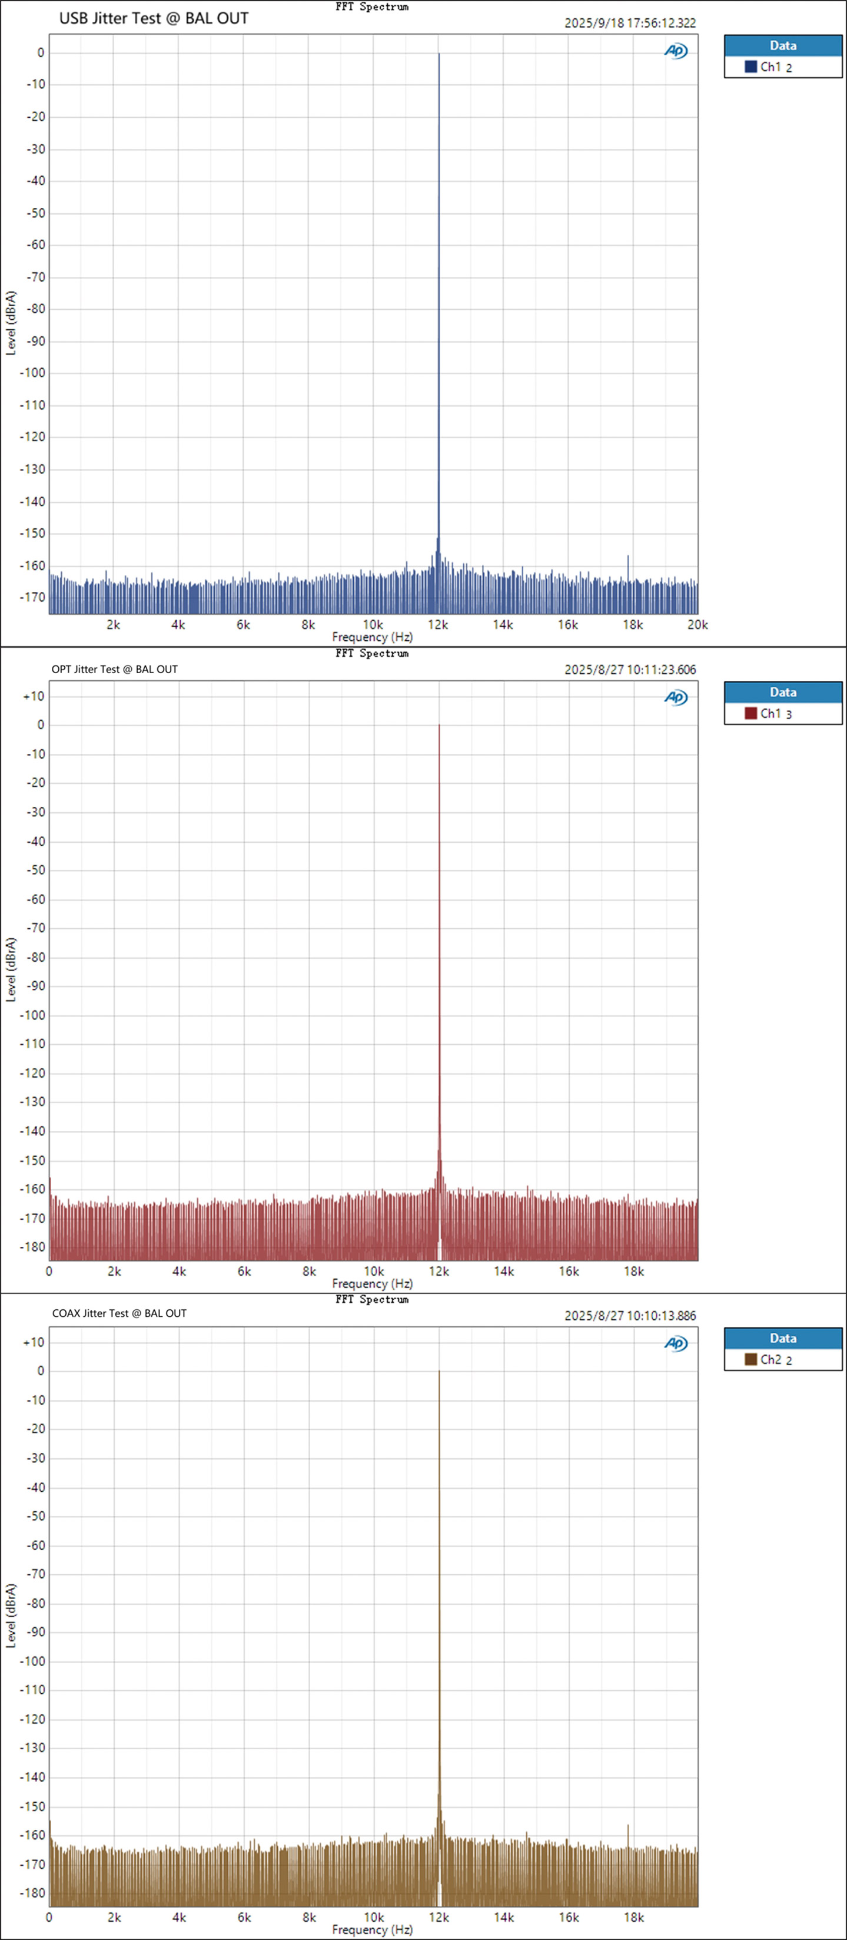This screenshot has width=847, height=1940.
Task: Click the AP logo in OPT jitter graph
Action: [675, 697]
